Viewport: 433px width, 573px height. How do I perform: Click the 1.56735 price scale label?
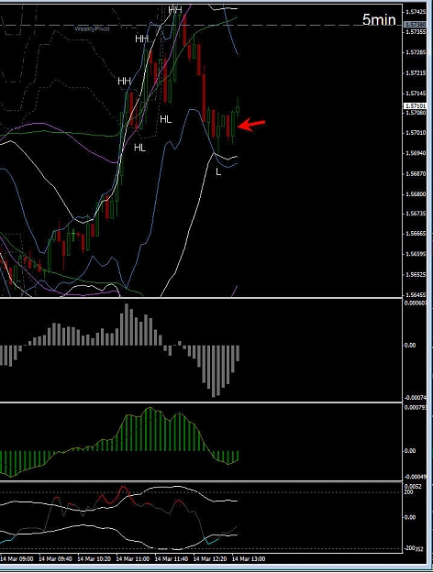coord(416,213)
